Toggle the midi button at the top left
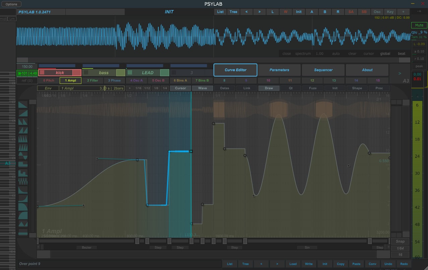This screenshot has width=428, height=270. [x=3, y=19]
